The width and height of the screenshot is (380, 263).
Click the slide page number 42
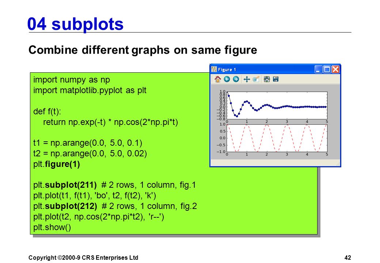pos(348,258)
